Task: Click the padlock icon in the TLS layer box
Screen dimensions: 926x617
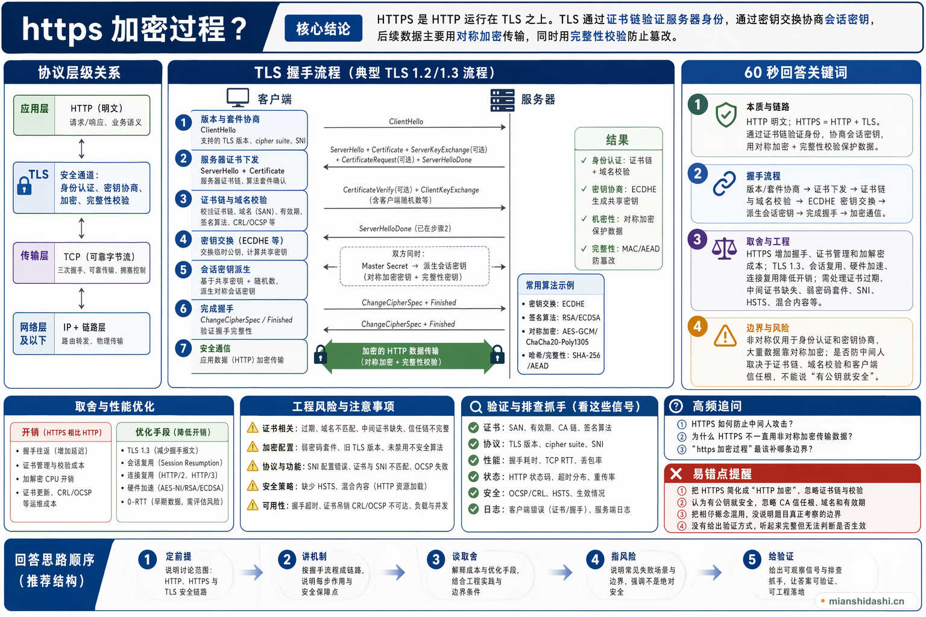Action: pyautogui.click(x=24, y=187)
